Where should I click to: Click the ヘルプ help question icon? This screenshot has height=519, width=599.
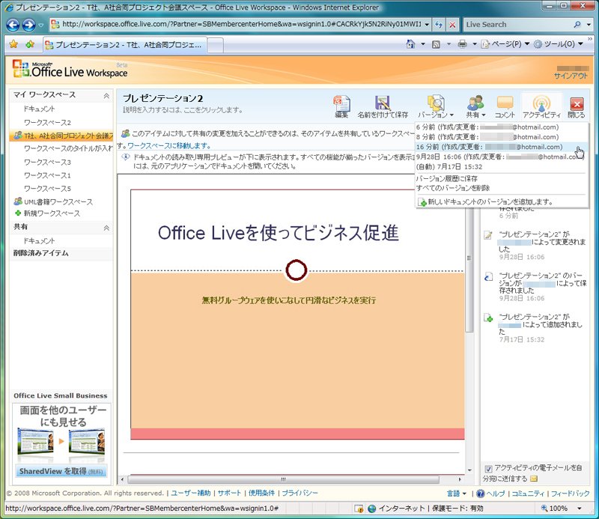click(481, 494)
